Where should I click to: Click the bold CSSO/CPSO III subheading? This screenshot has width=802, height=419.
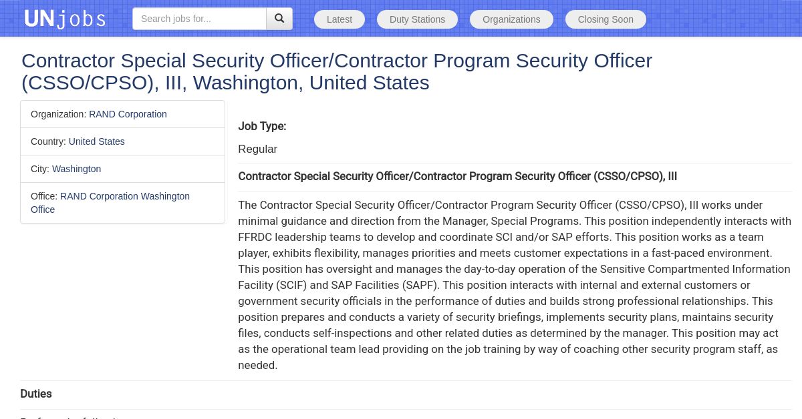[457, 176]
